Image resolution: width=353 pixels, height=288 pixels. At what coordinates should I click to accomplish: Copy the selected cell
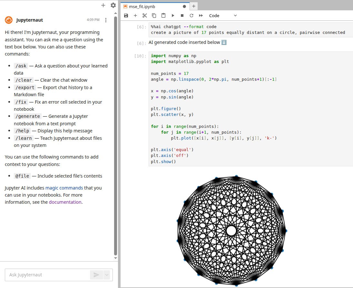coord(154,15)
